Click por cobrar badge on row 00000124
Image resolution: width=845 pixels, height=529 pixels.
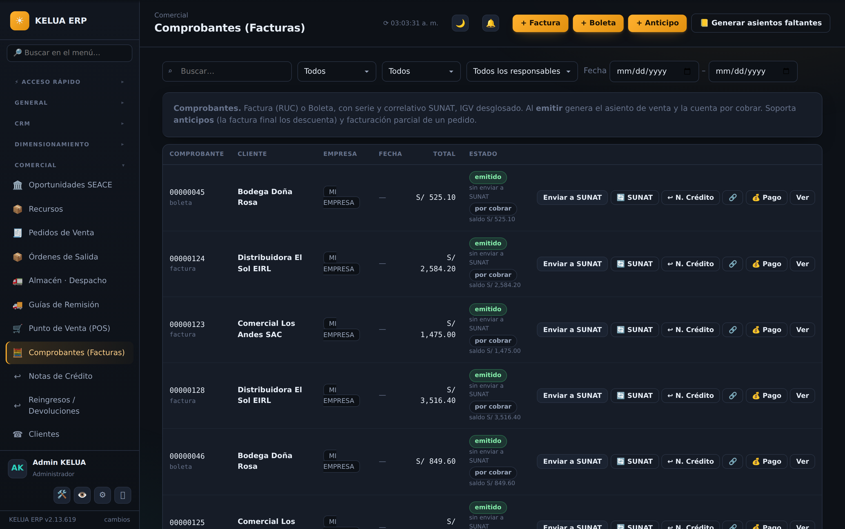pyautogui.click(x=493, y=275)
